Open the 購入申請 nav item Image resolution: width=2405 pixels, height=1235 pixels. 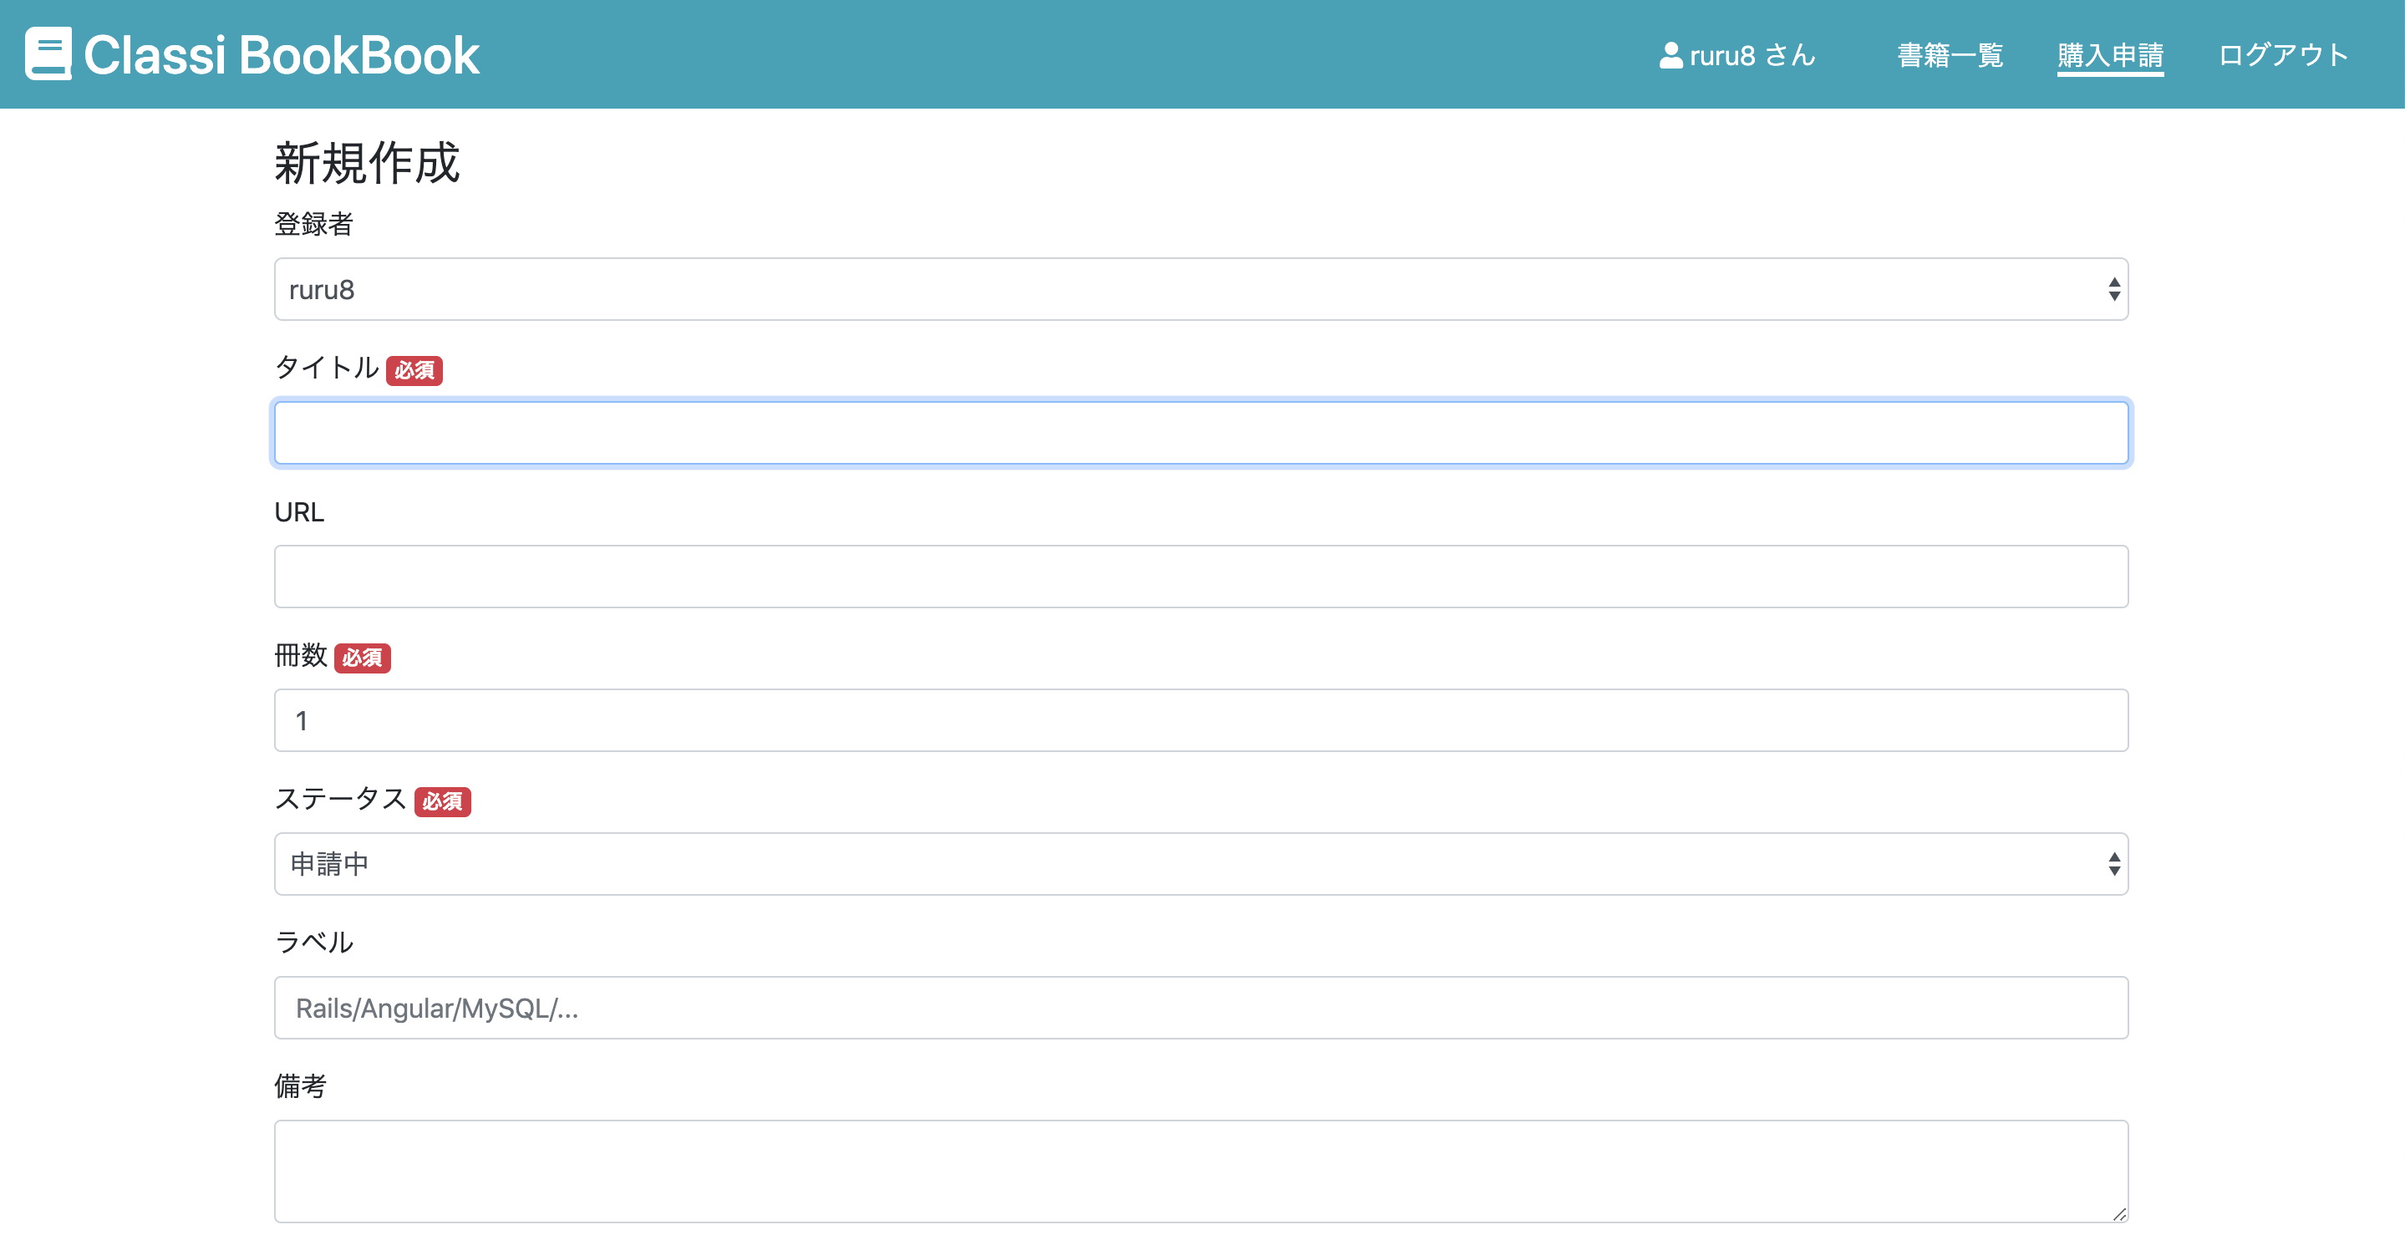pos(2110,55)
